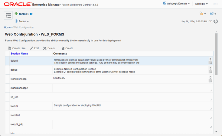Click the Create toolbar button
222x136 pixels.
click(x=67, y=48)
